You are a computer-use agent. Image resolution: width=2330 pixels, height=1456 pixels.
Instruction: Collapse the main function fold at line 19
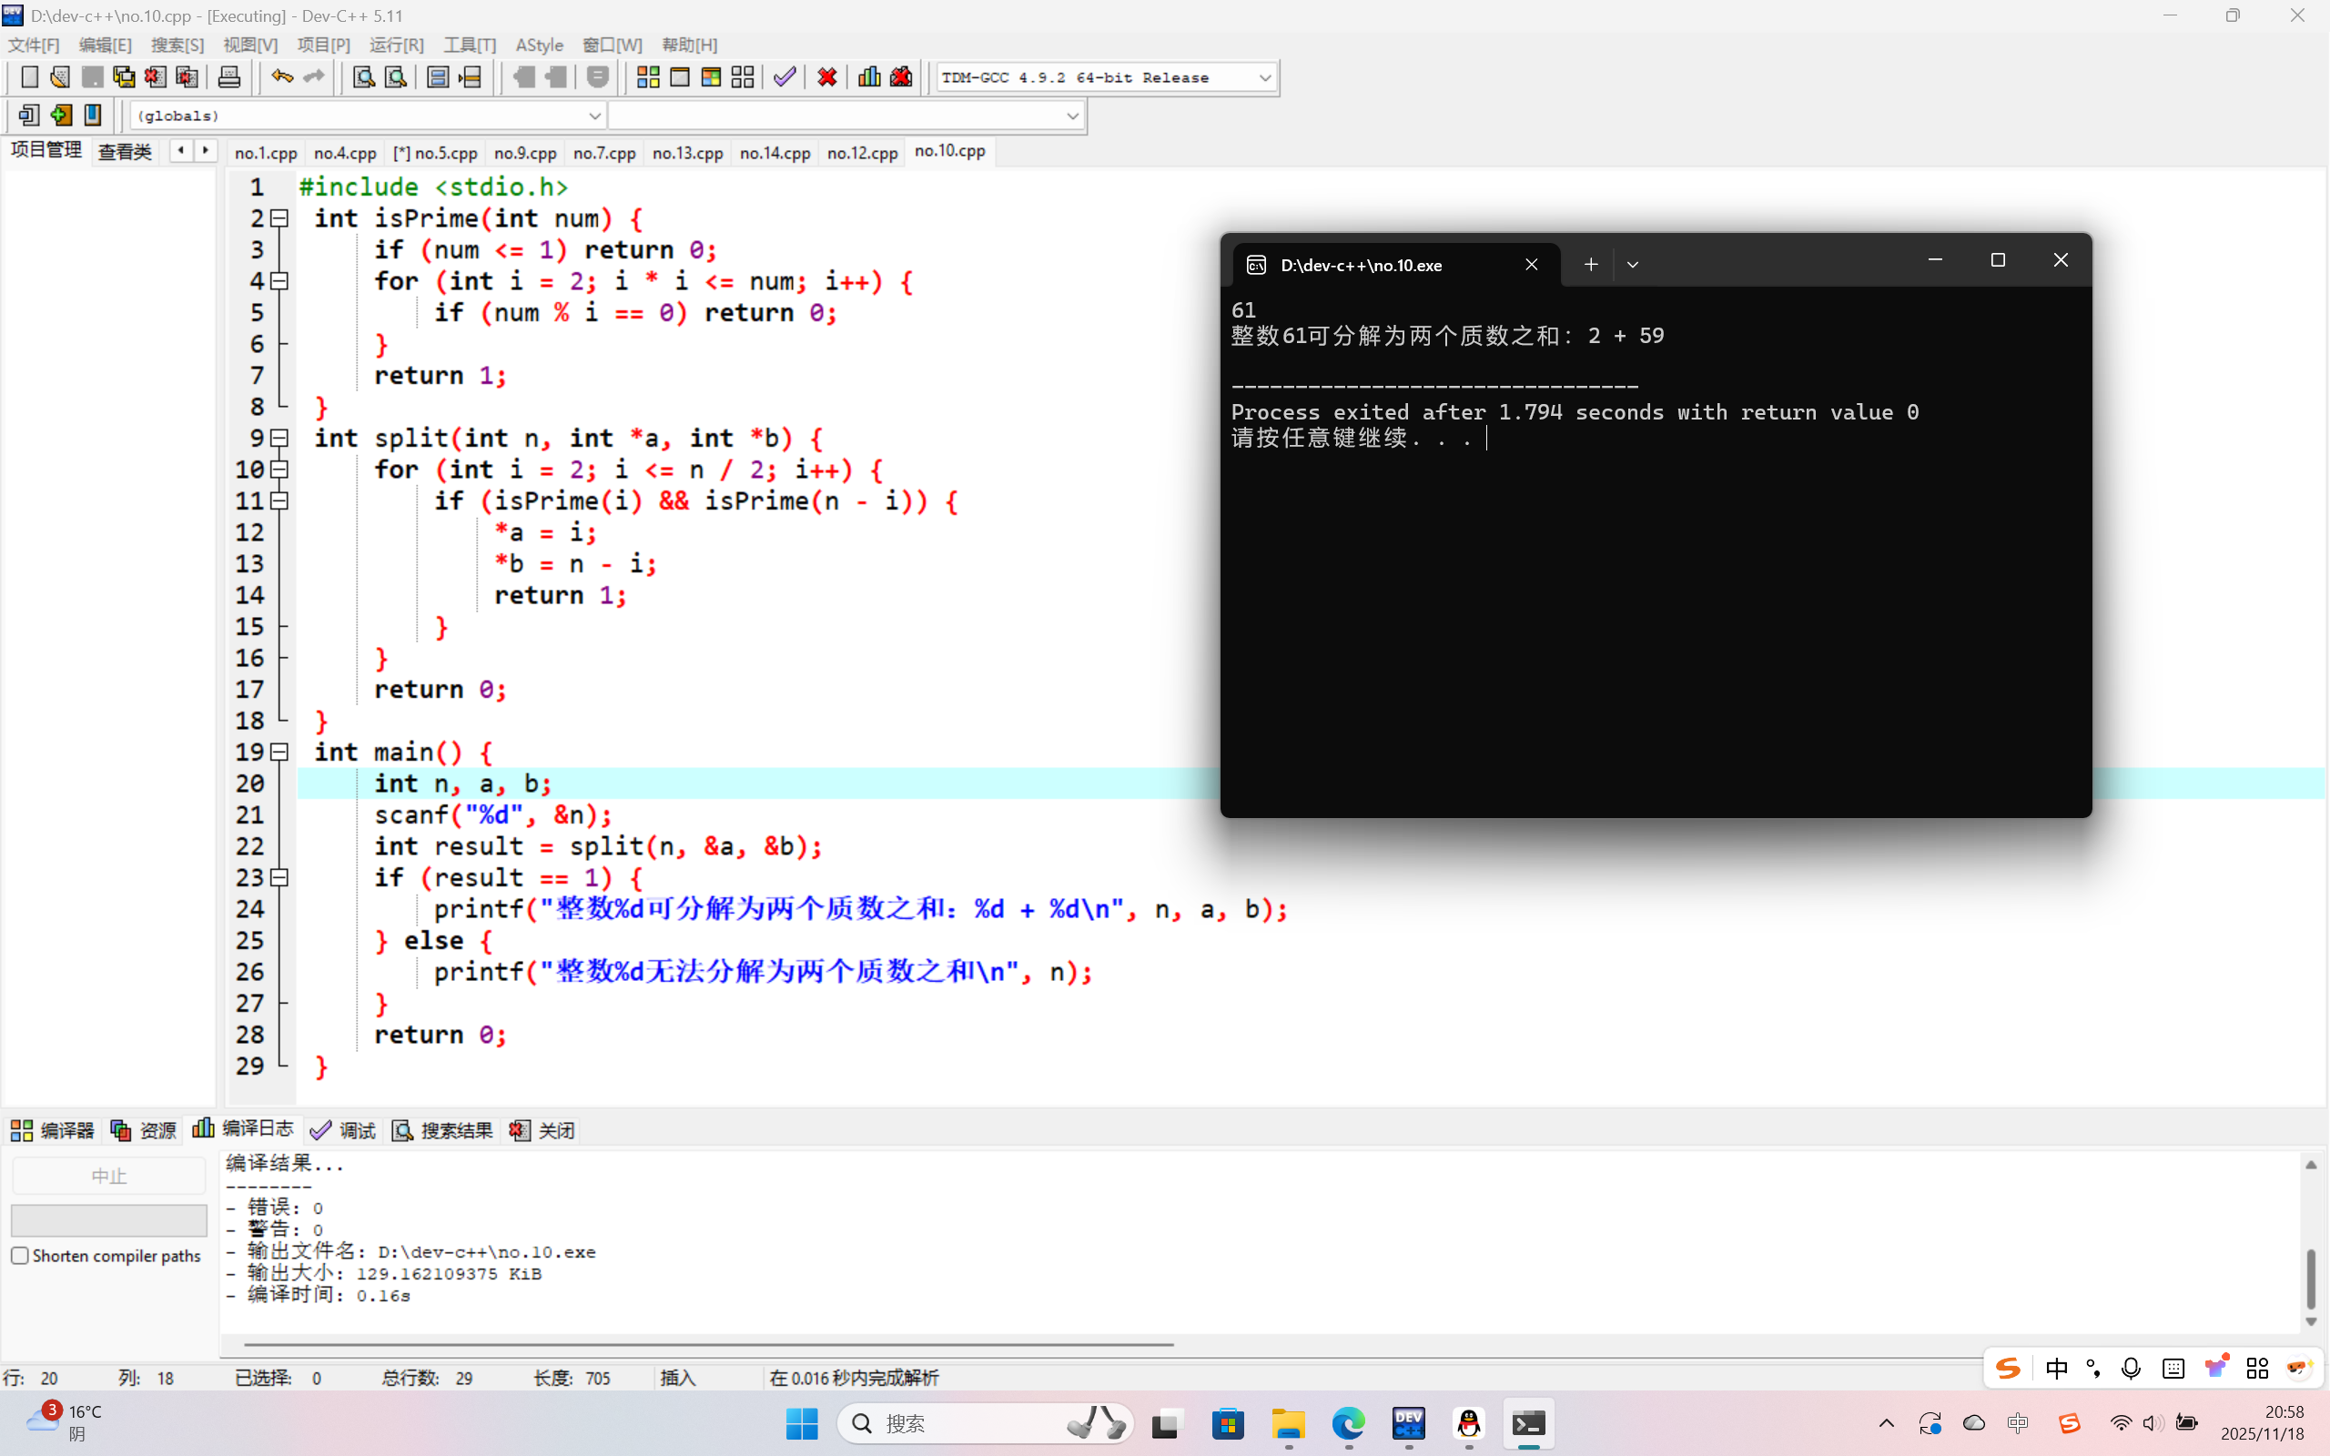pyautogui.click(x=279, y=752)
